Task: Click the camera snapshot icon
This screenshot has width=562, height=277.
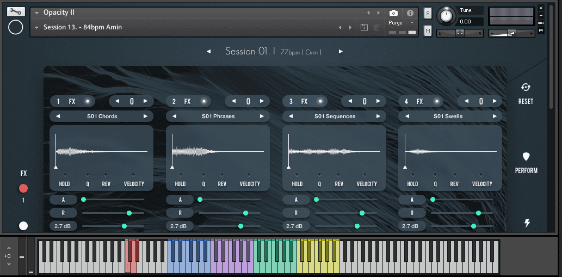Action: 393,13
